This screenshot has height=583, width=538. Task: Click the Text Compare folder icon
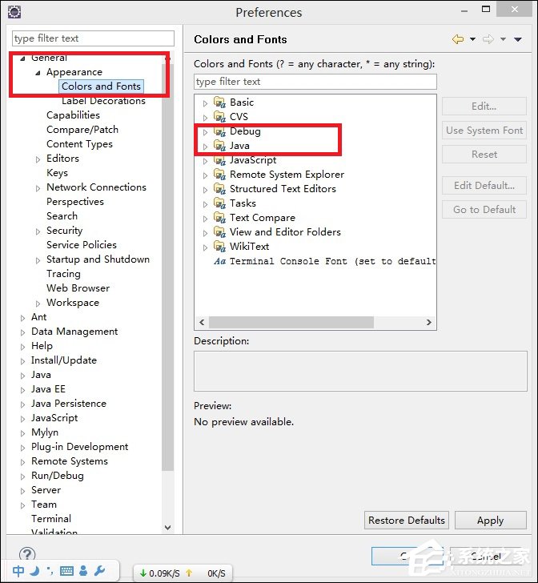pos(219,218)
